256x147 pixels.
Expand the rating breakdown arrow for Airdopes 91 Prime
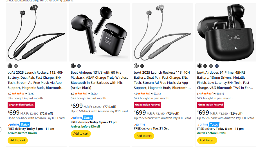click(215, 93)
